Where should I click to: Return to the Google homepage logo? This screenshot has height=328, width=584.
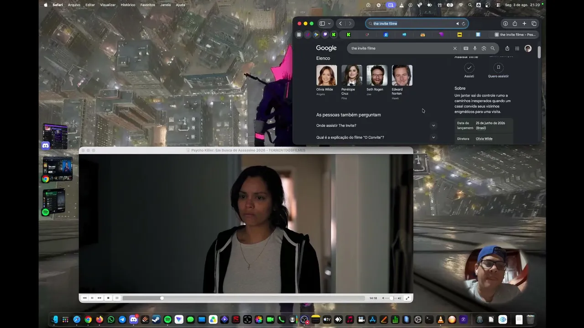pos(326,48)
